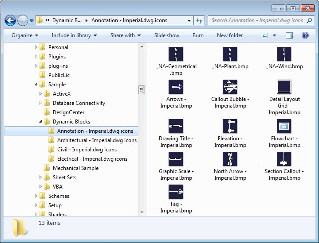Click the Help question mark icon
Screen dimensions: 319x243
(305, 35)
